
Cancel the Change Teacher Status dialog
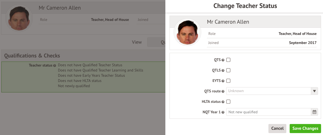277,128
